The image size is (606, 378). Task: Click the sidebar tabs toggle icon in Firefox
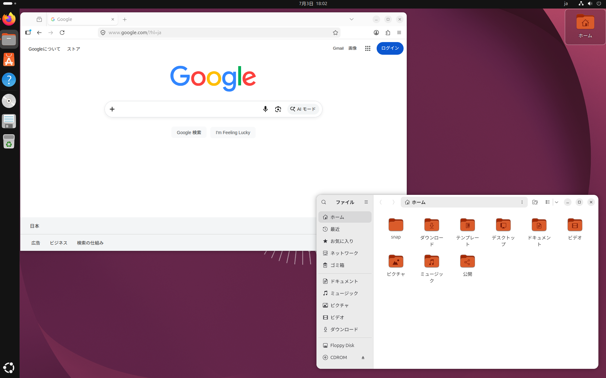28,33
